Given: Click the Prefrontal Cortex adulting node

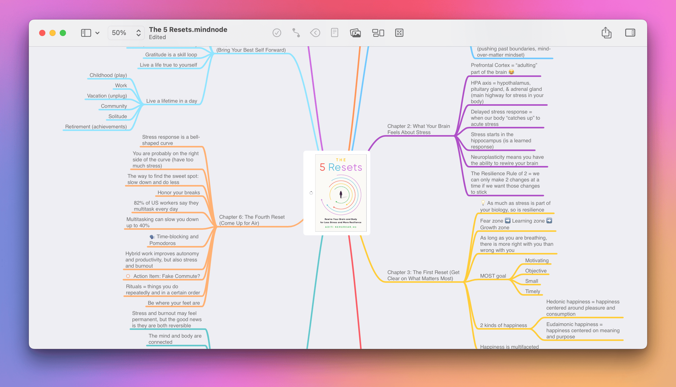Looking at the screenshot, I should coord(504,68).
